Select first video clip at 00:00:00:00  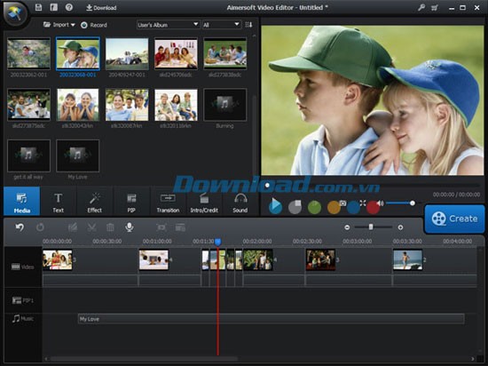(58, 259)
